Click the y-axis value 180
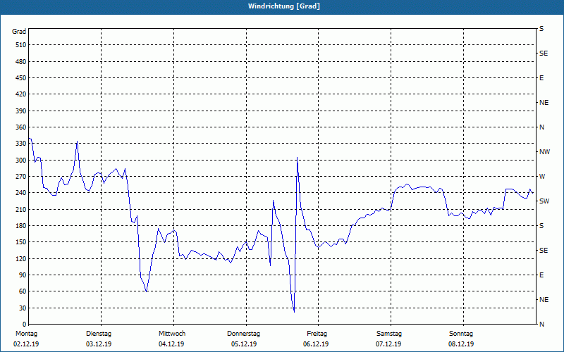564x352 pixels. (21, 226)
